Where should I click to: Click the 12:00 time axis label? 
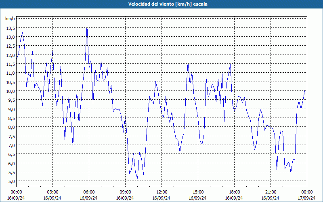[x=162, y=192]
